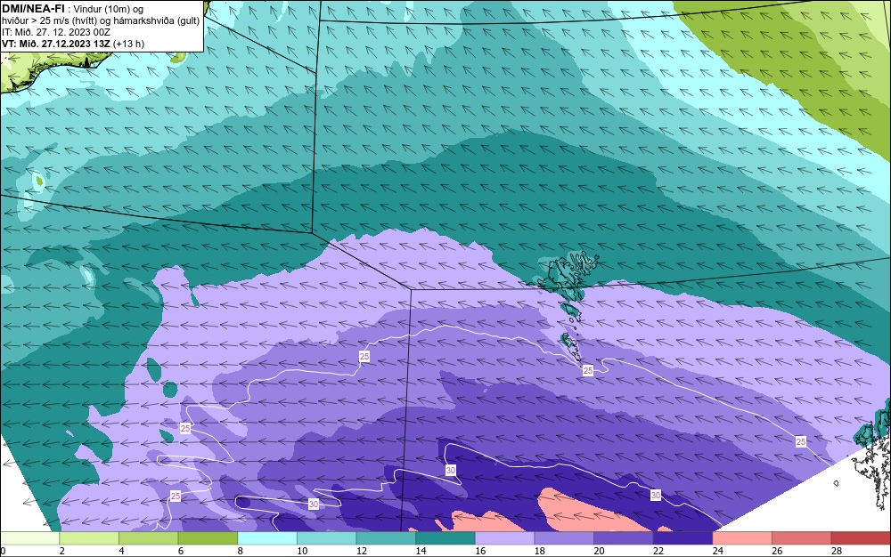Click the legend tick label '20'
Image resolution: width=891 pixels, height=557 pixels.
[599, 551]
